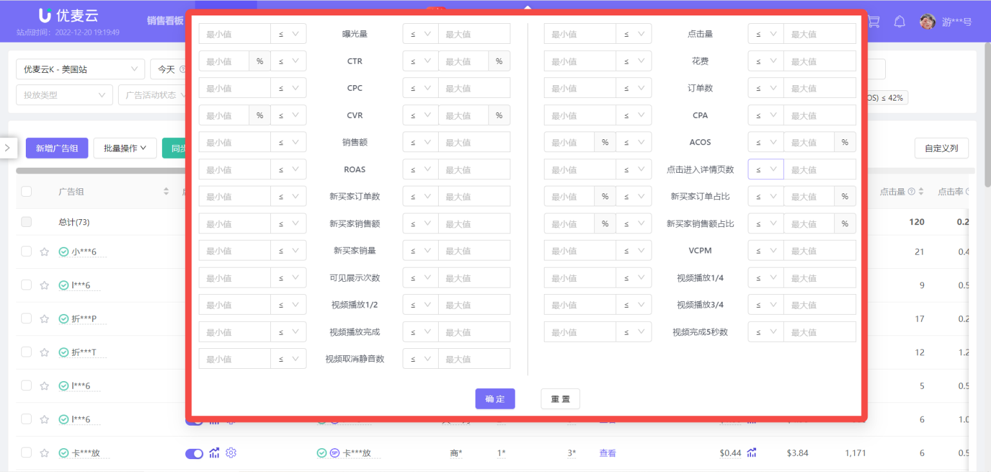This screenshot has width=991, height=472.
Task: Click the ROAS minimum value field
Action: pyautogui.click(x=235, y=169)
